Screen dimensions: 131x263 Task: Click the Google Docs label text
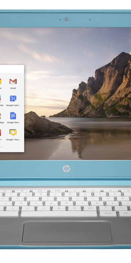click(13, 123)
